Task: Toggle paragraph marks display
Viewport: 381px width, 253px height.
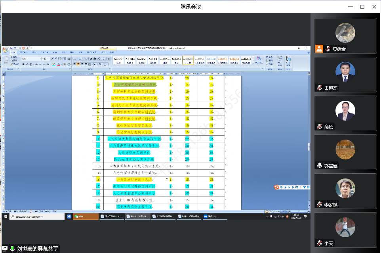Action: click(x=109, y=59)
